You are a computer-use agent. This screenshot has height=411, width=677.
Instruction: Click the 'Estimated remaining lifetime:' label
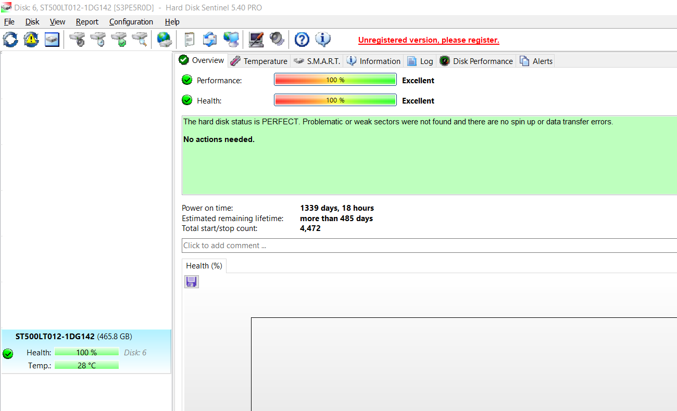tap(232, 219)
